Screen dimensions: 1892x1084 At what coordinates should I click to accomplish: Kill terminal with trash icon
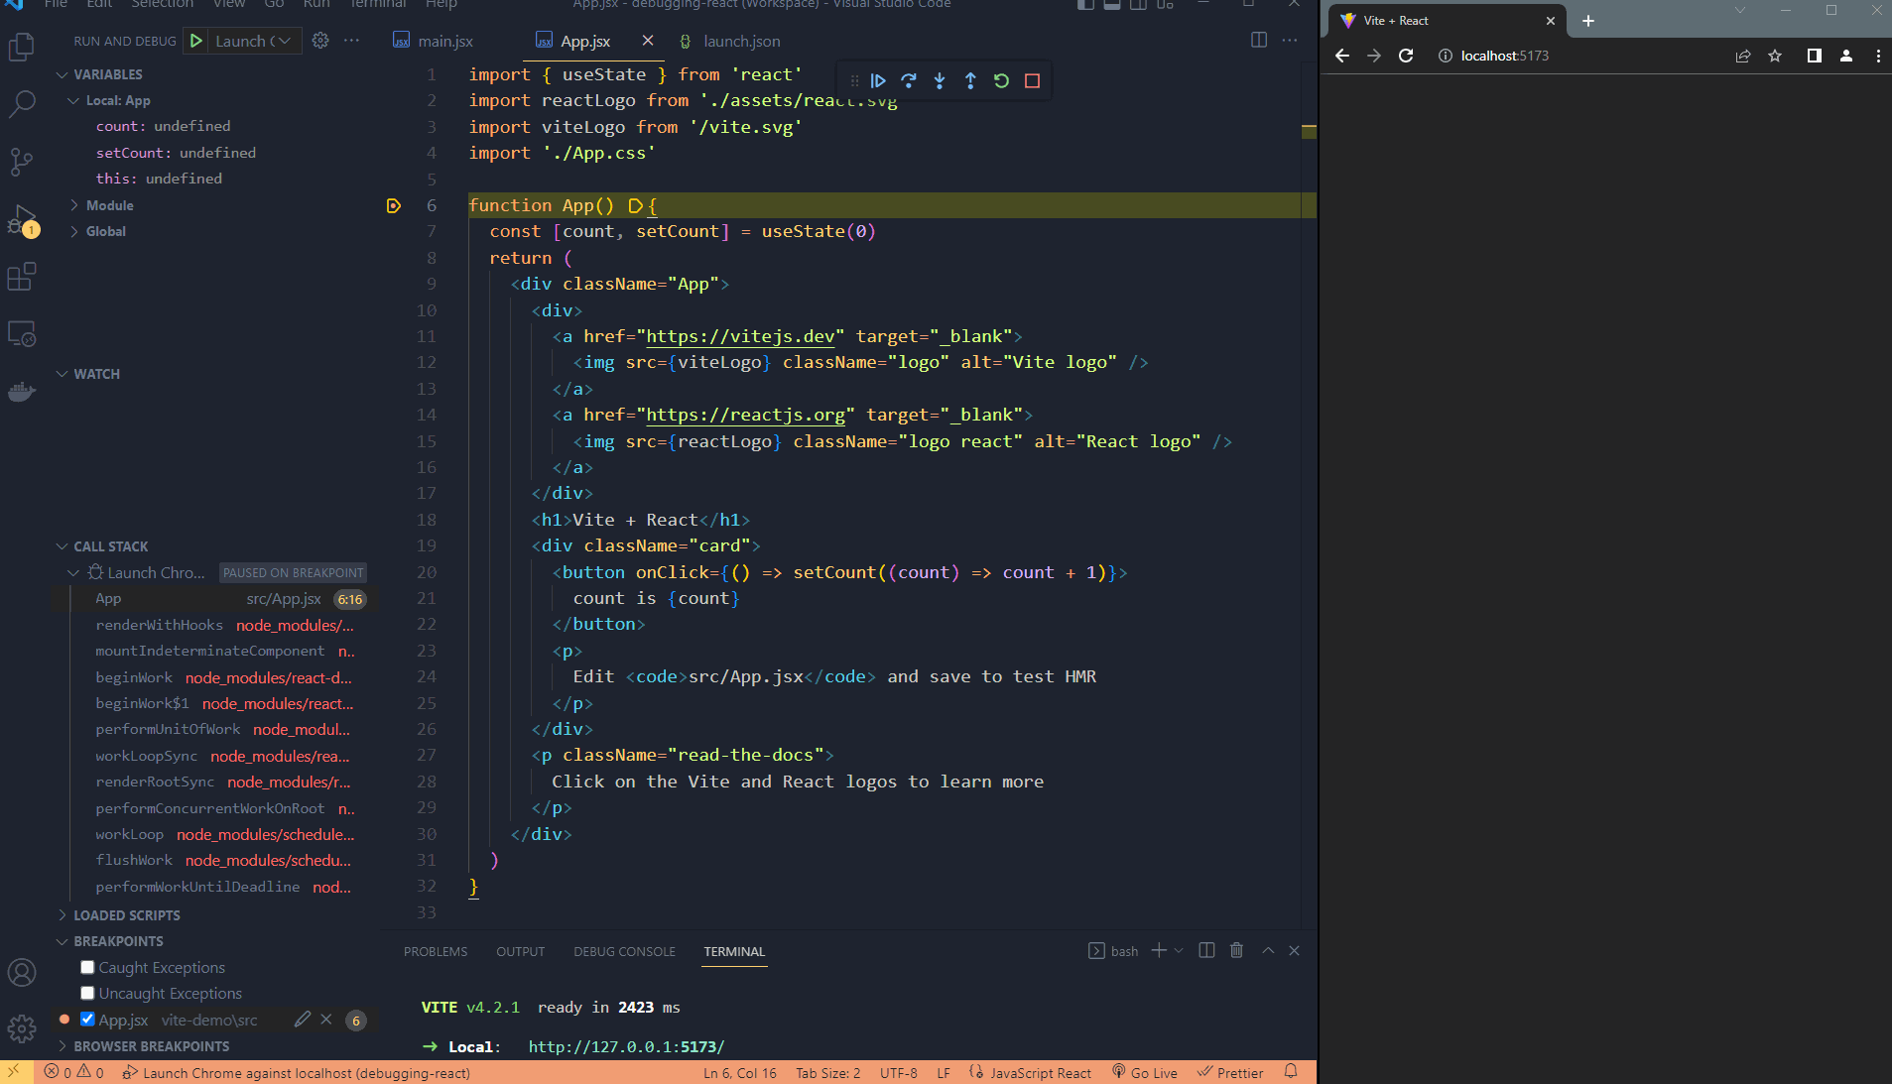tap(1236, 950)
